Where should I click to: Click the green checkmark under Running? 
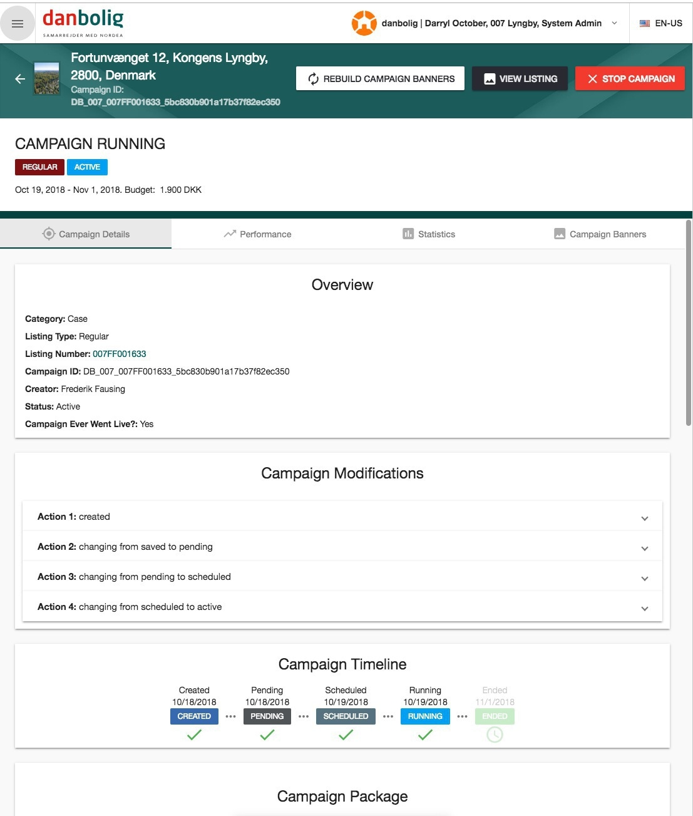pos(425,735)
